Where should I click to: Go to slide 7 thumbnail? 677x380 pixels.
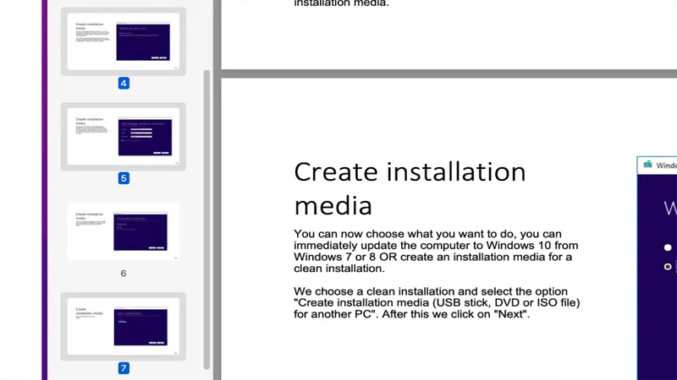(124, 326)
